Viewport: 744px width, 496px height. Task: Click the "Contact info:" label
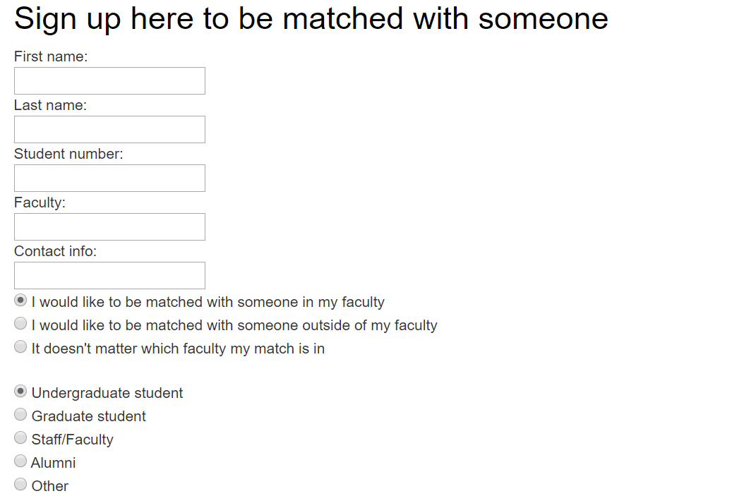(55, 251)
